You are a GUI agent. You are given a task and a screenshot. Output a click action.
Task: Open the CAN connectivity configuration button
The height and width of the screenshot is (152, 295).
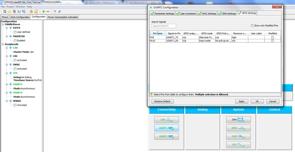click(x=167, y=120)
